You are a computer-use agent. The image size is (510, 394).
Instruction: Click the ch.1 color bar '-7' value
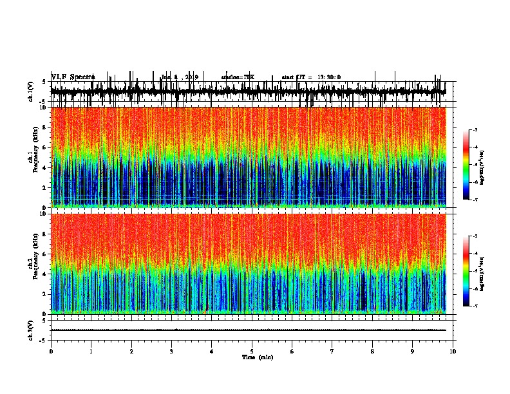pyautogui.click(x=475, y=200)
